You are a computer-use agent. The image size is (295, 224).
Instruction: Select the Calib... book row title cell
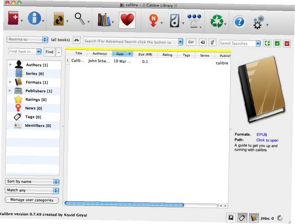[x=78, y=60]
